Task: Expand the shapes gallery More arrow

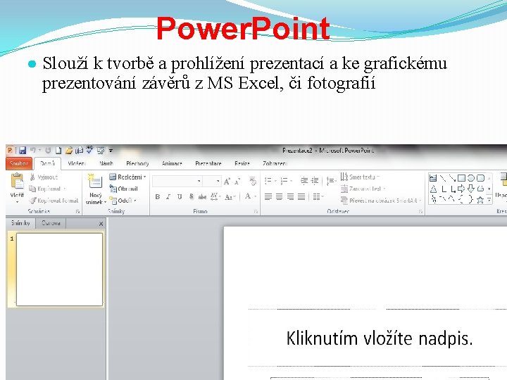Action: coord(489,201)
